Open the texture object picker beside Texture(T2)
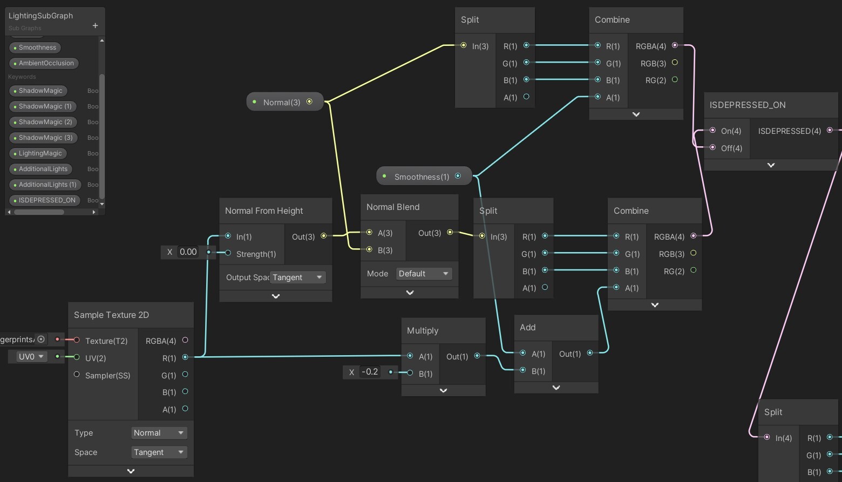This screenshot has width=842, height=482. click(41, 339)
